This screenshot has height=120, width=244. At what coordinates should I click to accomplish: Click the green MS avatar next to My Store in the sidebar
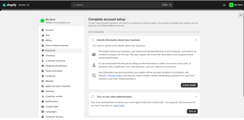42,21
